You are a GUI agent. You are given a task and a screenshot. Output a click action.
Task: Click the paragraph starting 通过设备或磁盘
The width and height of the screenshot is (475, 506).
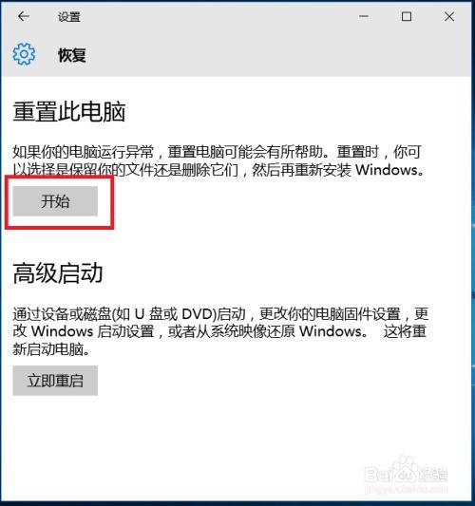pos(220,331)
